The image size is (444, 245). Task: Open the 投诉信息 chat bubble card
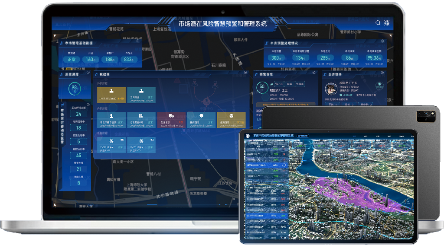[x=201, y=120]
